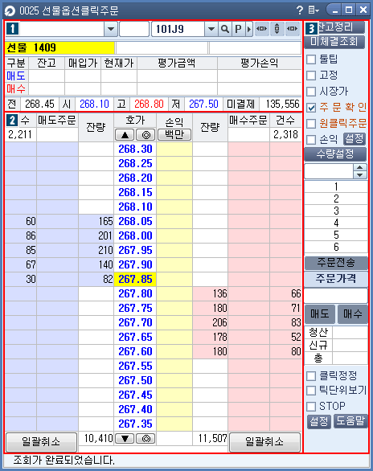The height and width of the screenshot is (471, 373).
Task: Open the 101J9 code dropdown
Action: pyautogui.click(x=211, y=29)
